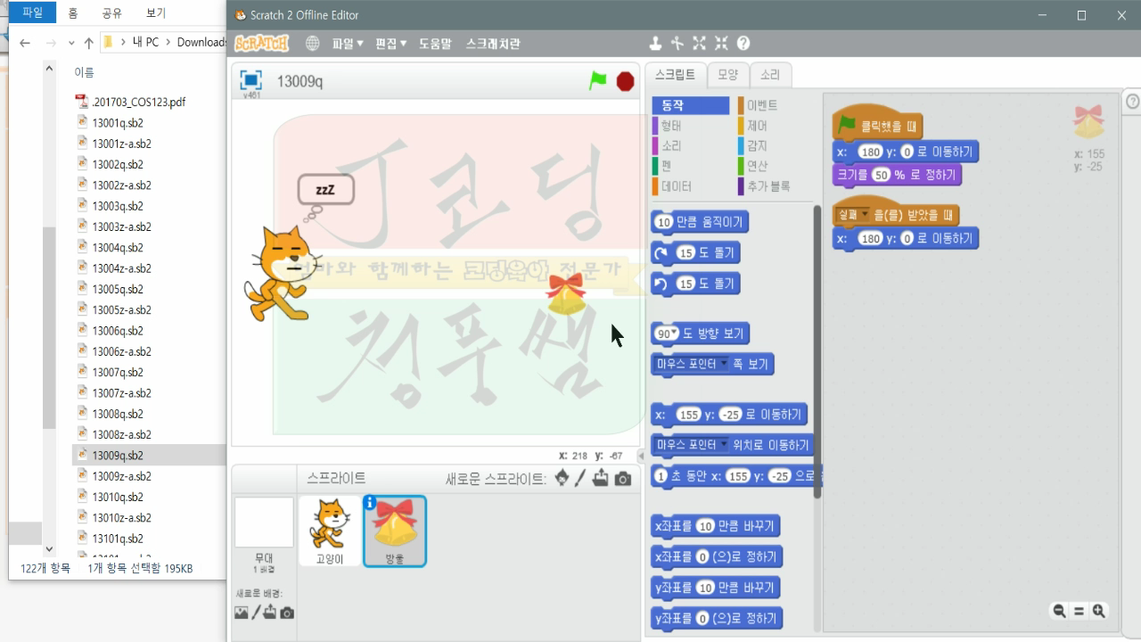1141x642 pixels.
Task: Select the 펜 block category
Action: click(x=664, y=165)
